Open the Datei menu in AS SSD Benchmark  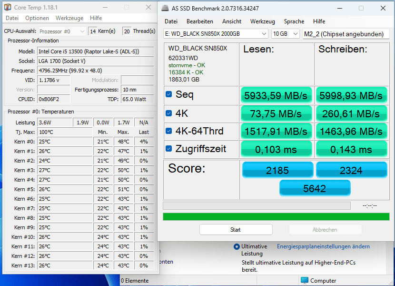[171, 21]
